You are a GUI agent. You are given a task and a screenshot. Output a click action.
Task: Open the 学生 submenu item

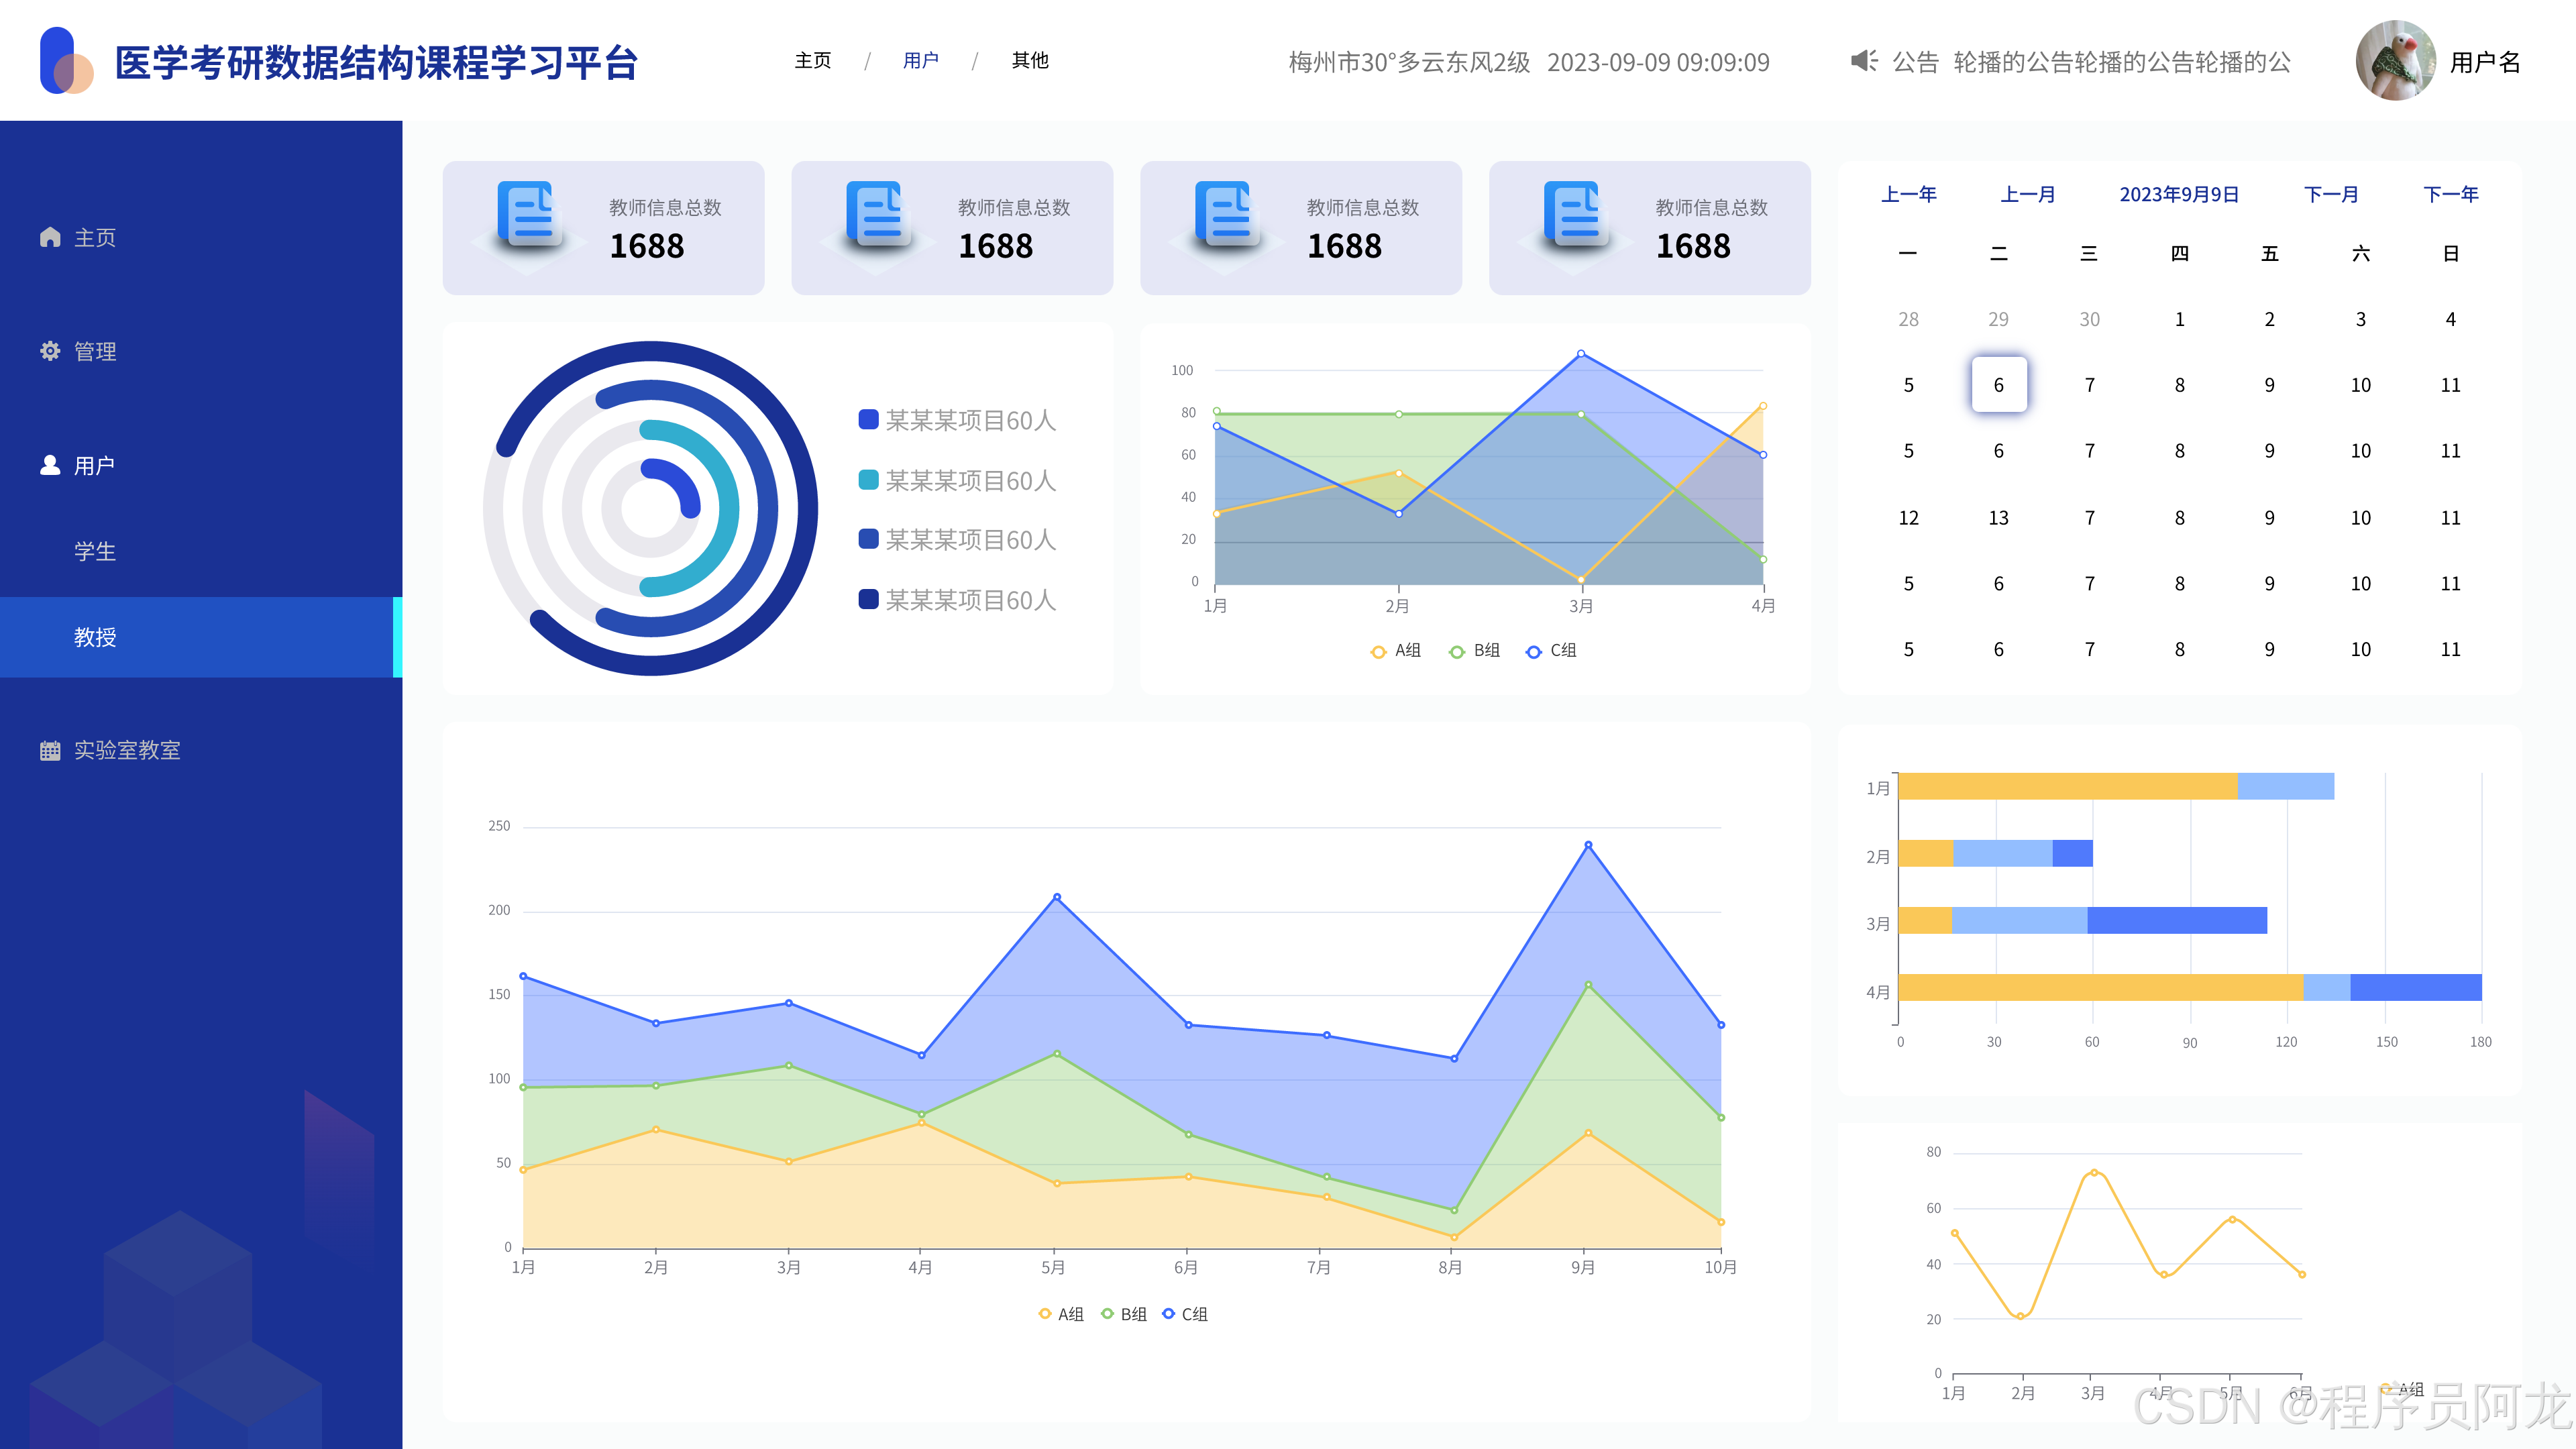coord(96,551)
